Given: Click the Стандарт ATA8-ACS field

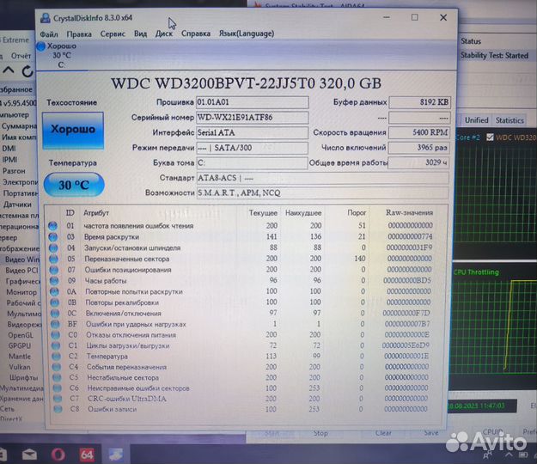Looking at the screenshot, I should (x=322, y=178).
